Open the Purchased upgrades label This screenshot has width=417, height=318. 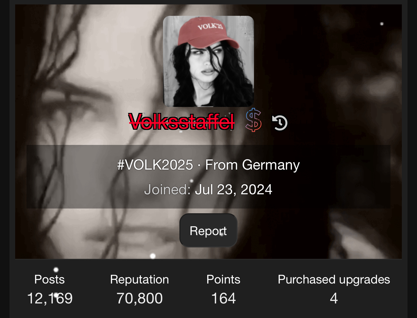334,280
